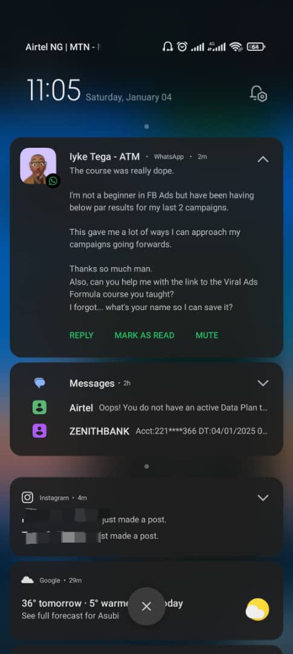The image size is (293, 654).
Task: Tap the Iyke Tega contact avatar
Action: 38,165
